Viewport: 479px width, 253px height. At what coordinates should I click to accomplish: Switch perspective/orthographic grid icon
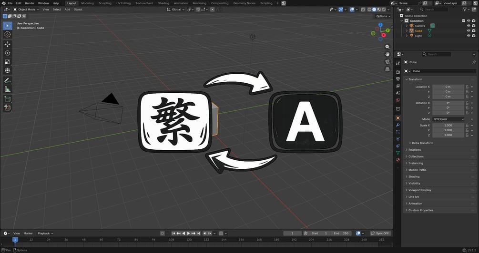(387, 69)
